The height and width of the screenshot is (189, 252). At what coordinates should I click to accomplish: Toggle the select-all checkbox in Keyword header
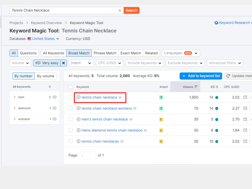tap(71, 87)
